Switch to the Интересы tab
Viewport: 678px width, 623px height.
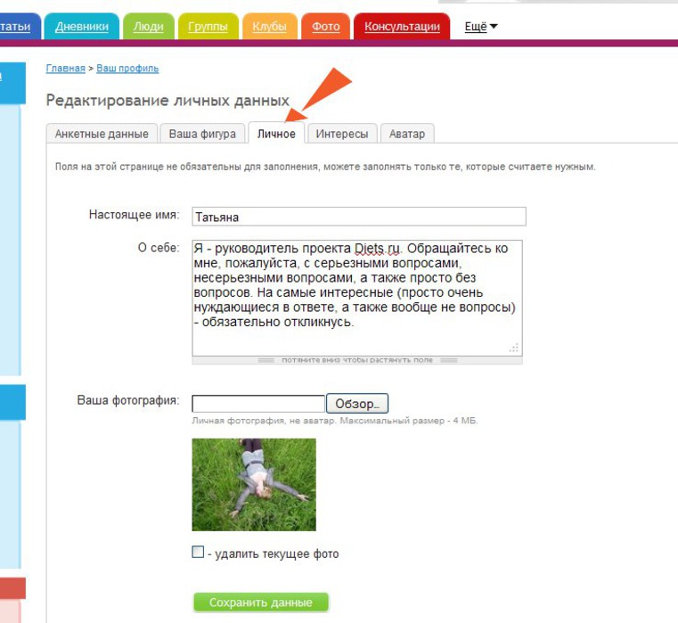[x=341, y=134]
